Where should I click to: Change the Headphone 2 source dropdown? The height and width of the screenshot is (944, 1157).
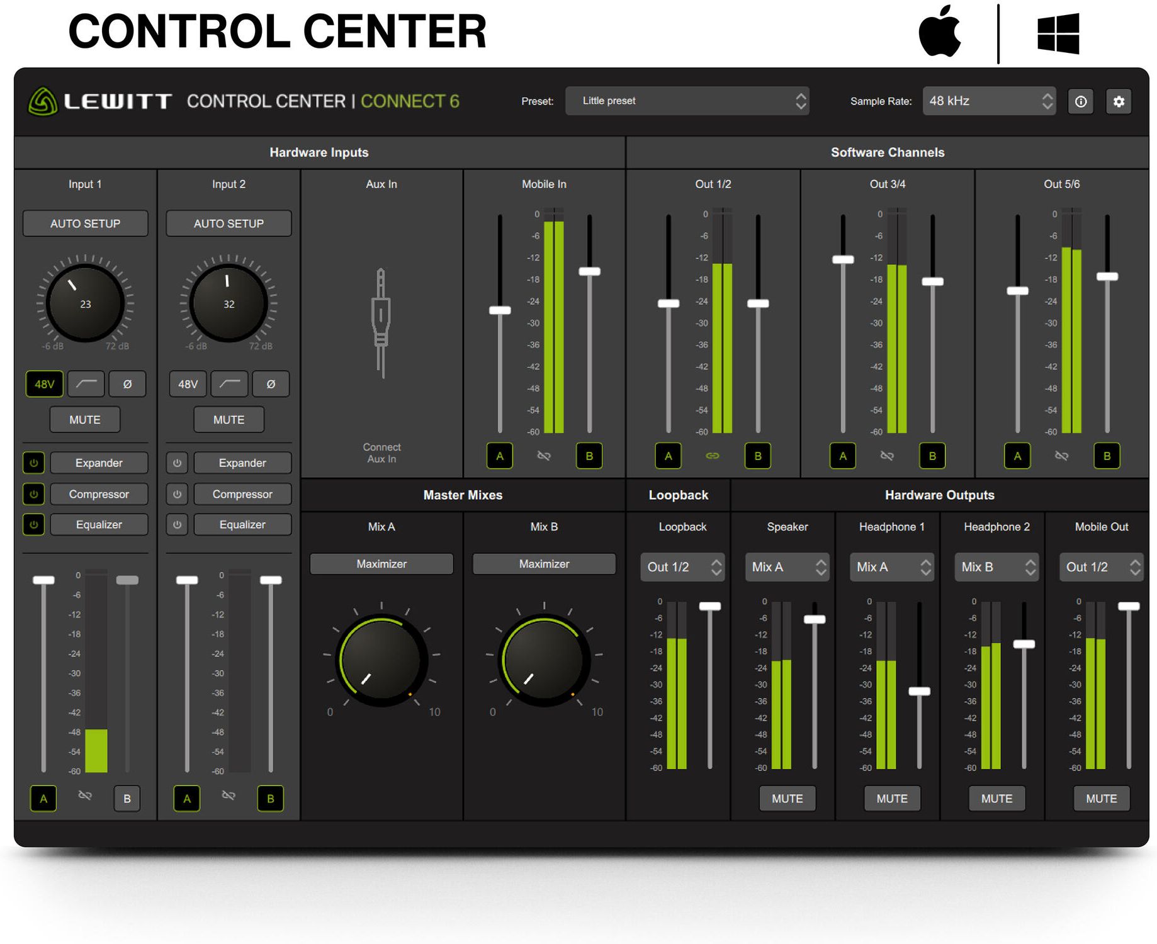point(996,567)
